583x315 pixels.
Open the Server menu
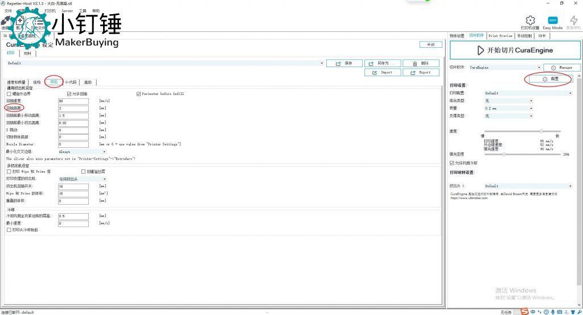tap(67, 11)
